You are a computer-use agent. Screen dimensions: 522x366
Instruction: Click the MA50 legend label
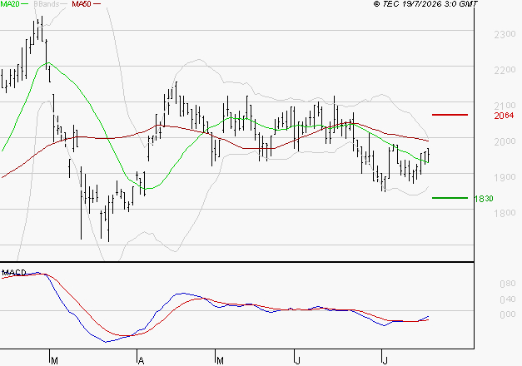[x=82, y=4]
